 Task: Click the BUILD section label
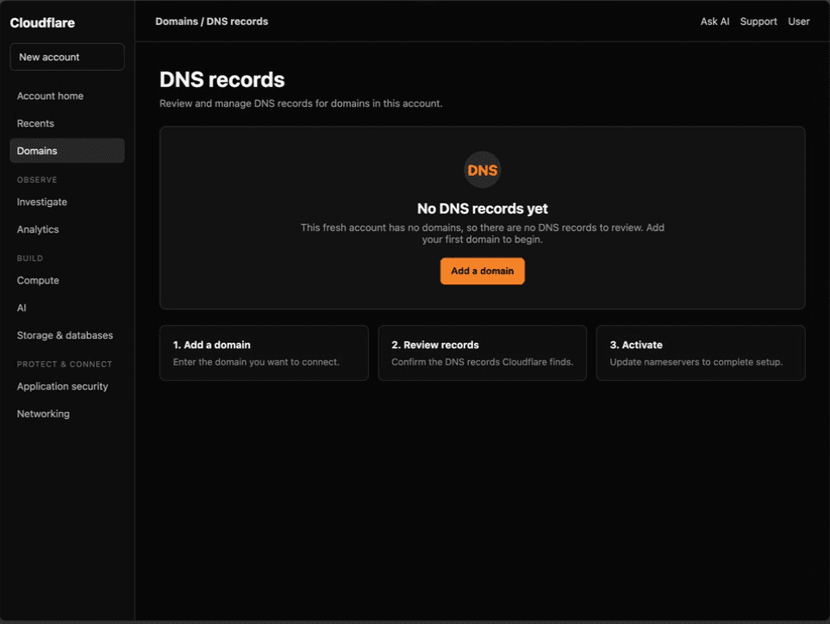click(29, 259)
